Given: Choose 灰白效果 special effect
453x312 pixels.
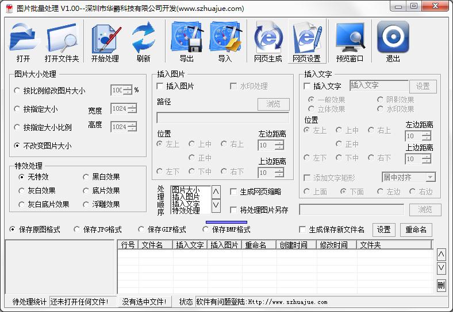Looking at the screenshot, I should [37, 190].
